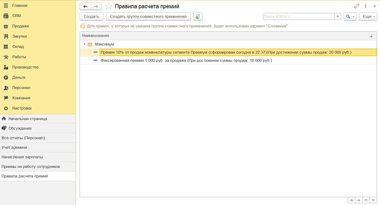Open the Деньги menu section

coord(19,77)
